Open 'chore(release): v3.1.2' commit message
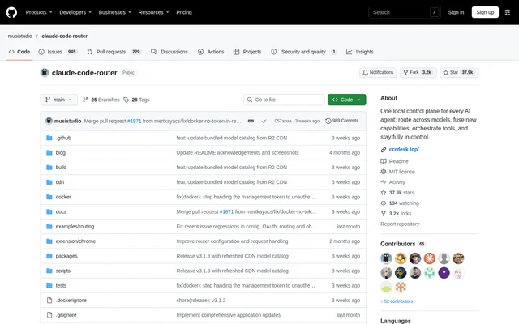519x324 pixels. pos(201,301)
